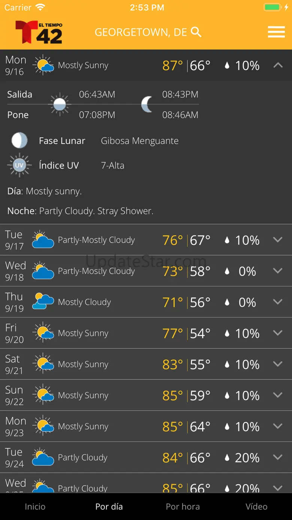
Task: Open the hamburger menu
Action: pyautogui.click(x=276, y=32)
